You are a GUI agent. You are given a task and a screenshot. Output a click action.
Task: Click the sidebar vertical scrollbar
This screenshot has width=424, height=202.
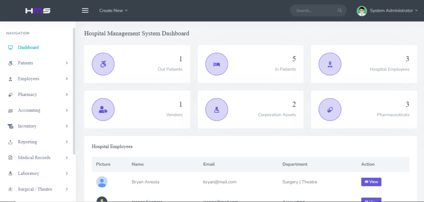click(74, 91)
